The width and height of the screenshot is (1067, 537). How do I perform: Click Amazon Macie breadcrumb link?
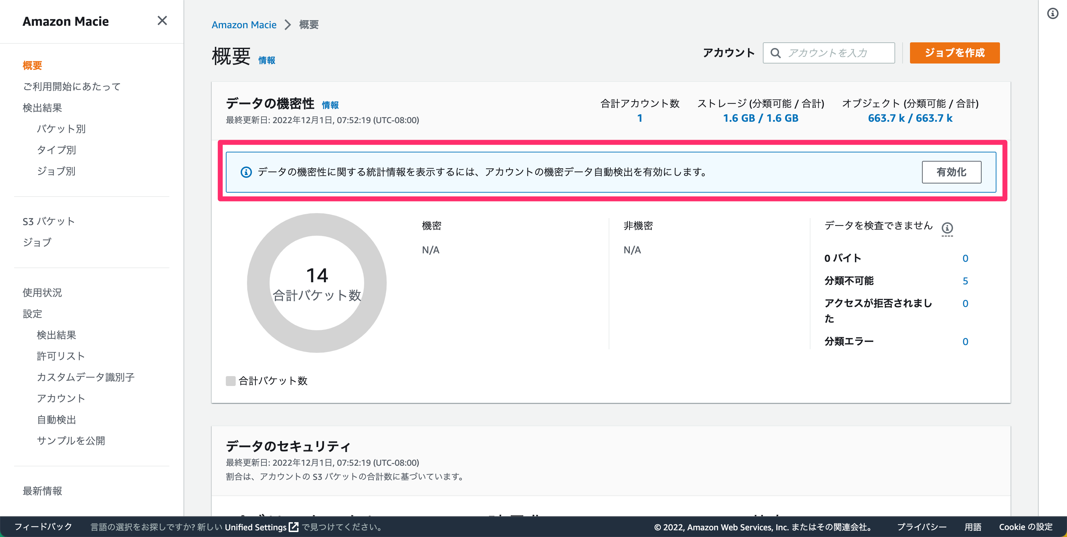pos(244,25)
